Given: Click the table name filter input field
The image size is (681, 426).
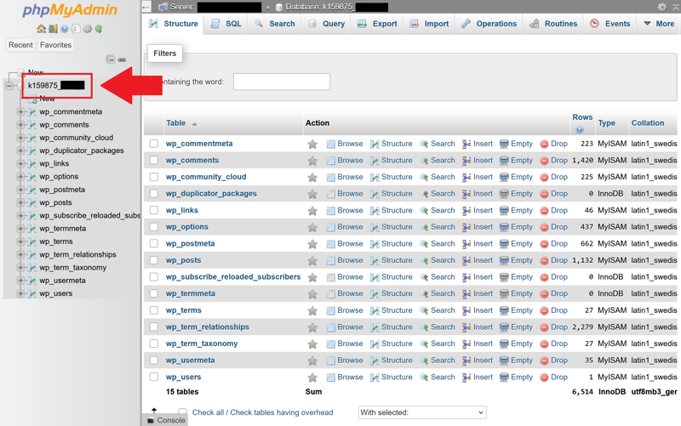Looking at the screenshot, I should coord(282,82).
